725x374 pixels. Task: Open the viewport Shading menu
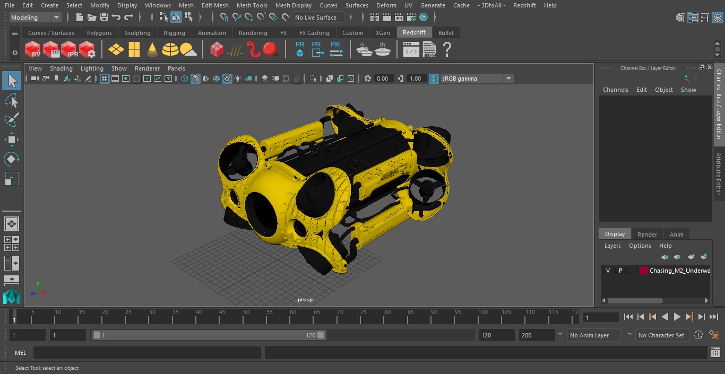click(x=61, y=68)
